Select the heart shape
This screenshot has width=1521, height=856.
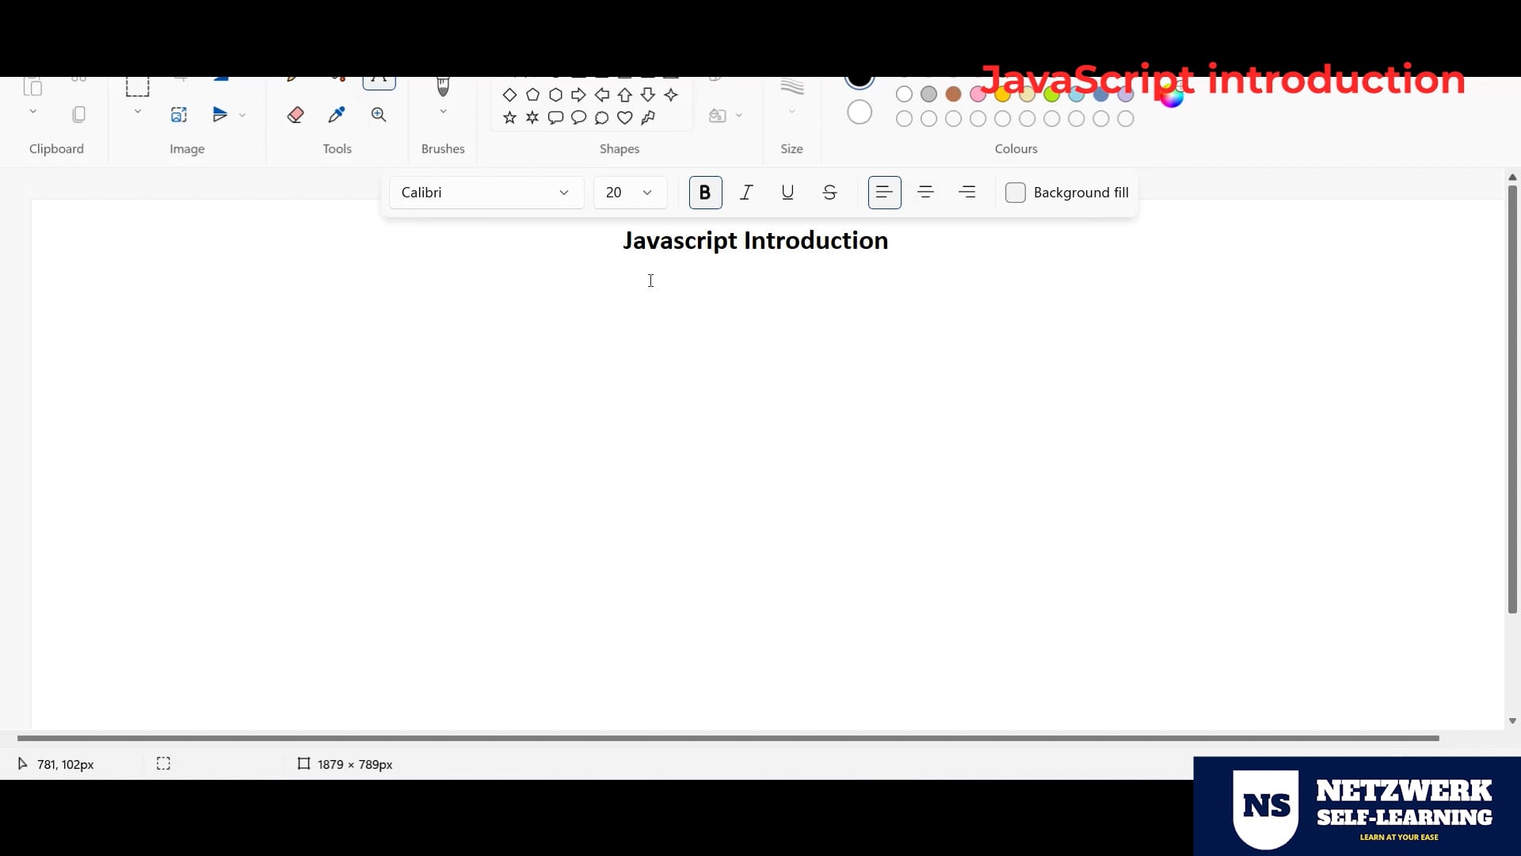pos(625,117)
